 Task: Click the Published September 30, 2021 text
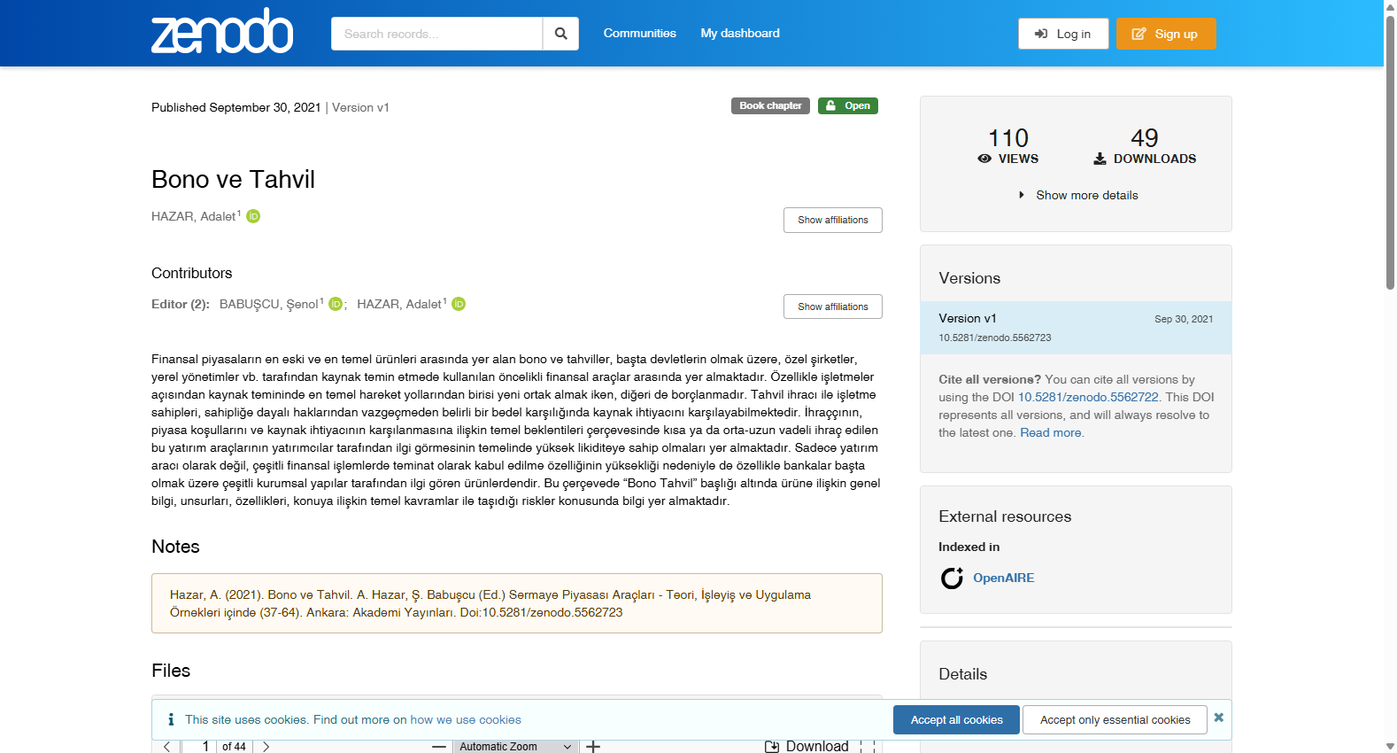236,107
